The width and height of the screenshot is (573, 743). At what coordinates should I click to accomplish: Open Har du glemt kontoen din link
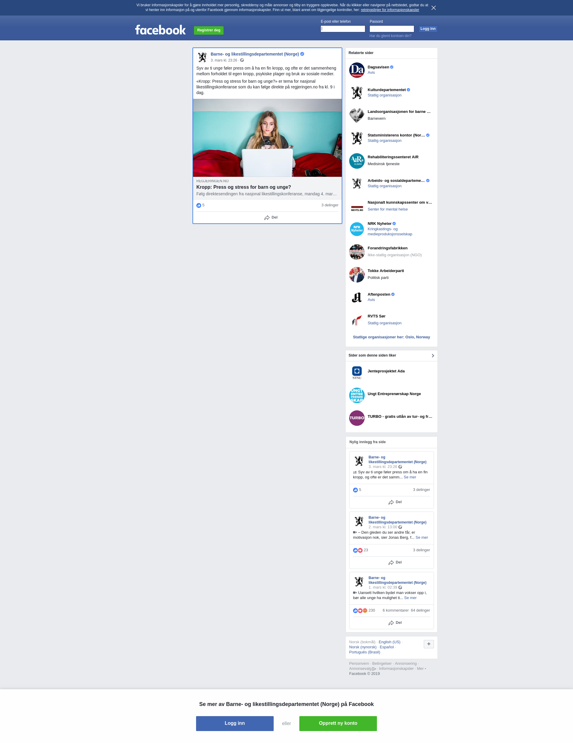tap(390, 36)
